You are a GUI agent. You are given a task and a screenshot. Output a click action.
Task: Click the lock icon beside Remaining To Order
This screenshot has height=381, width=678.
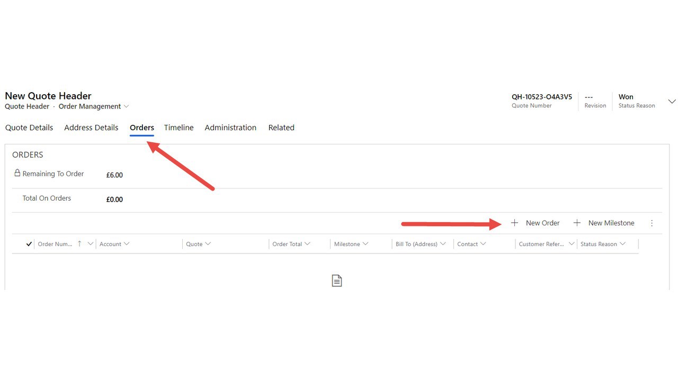tap(17, 173)
